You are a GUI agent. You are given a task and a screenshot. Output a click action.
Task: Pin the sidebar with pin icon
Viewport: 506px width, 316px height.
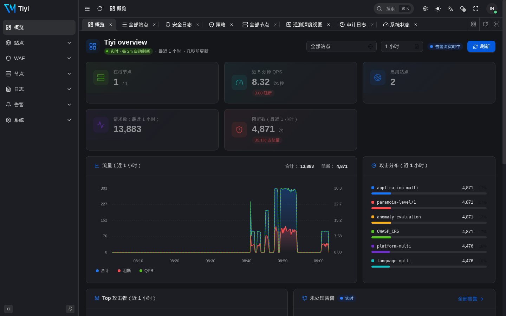70,309
